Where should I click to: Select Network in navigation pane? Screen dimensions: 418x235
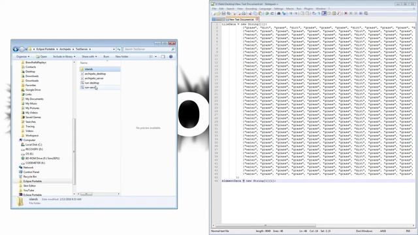[28, 167]
